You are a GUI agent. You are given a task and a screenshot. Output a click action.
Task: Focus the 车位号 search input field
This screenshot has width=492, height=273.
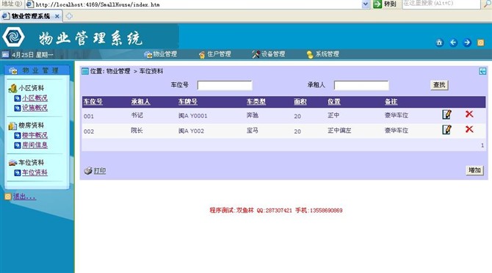click(x=225, y=85)
